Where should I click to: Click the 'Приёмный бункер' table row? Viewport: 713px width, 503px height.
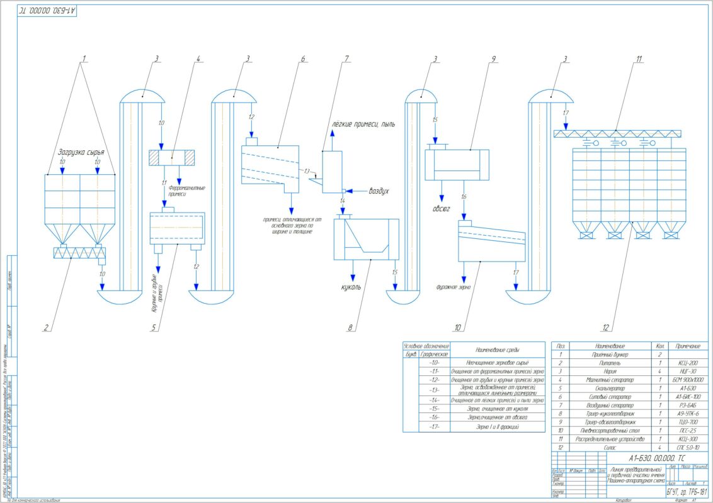[630, 355]
